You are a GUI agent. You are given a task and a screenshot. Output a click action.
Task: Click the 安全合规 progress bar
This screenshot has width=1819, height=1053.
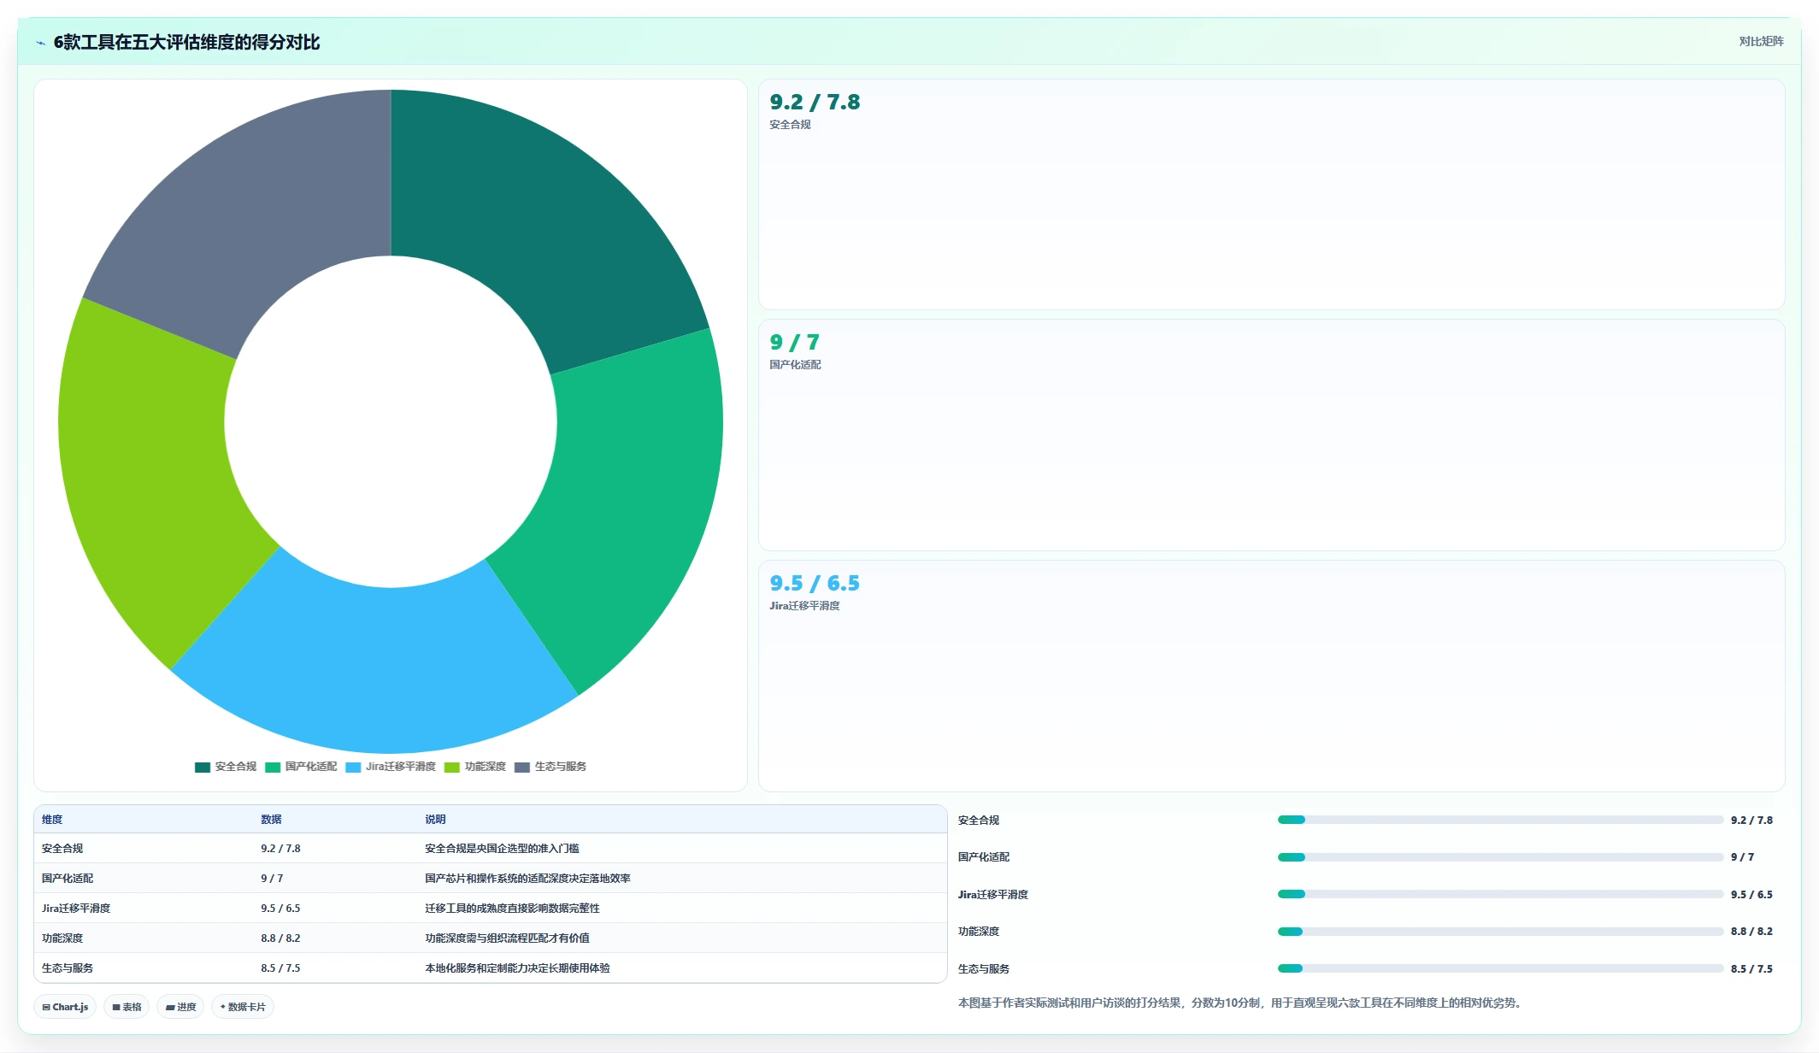coord(1500,820)
